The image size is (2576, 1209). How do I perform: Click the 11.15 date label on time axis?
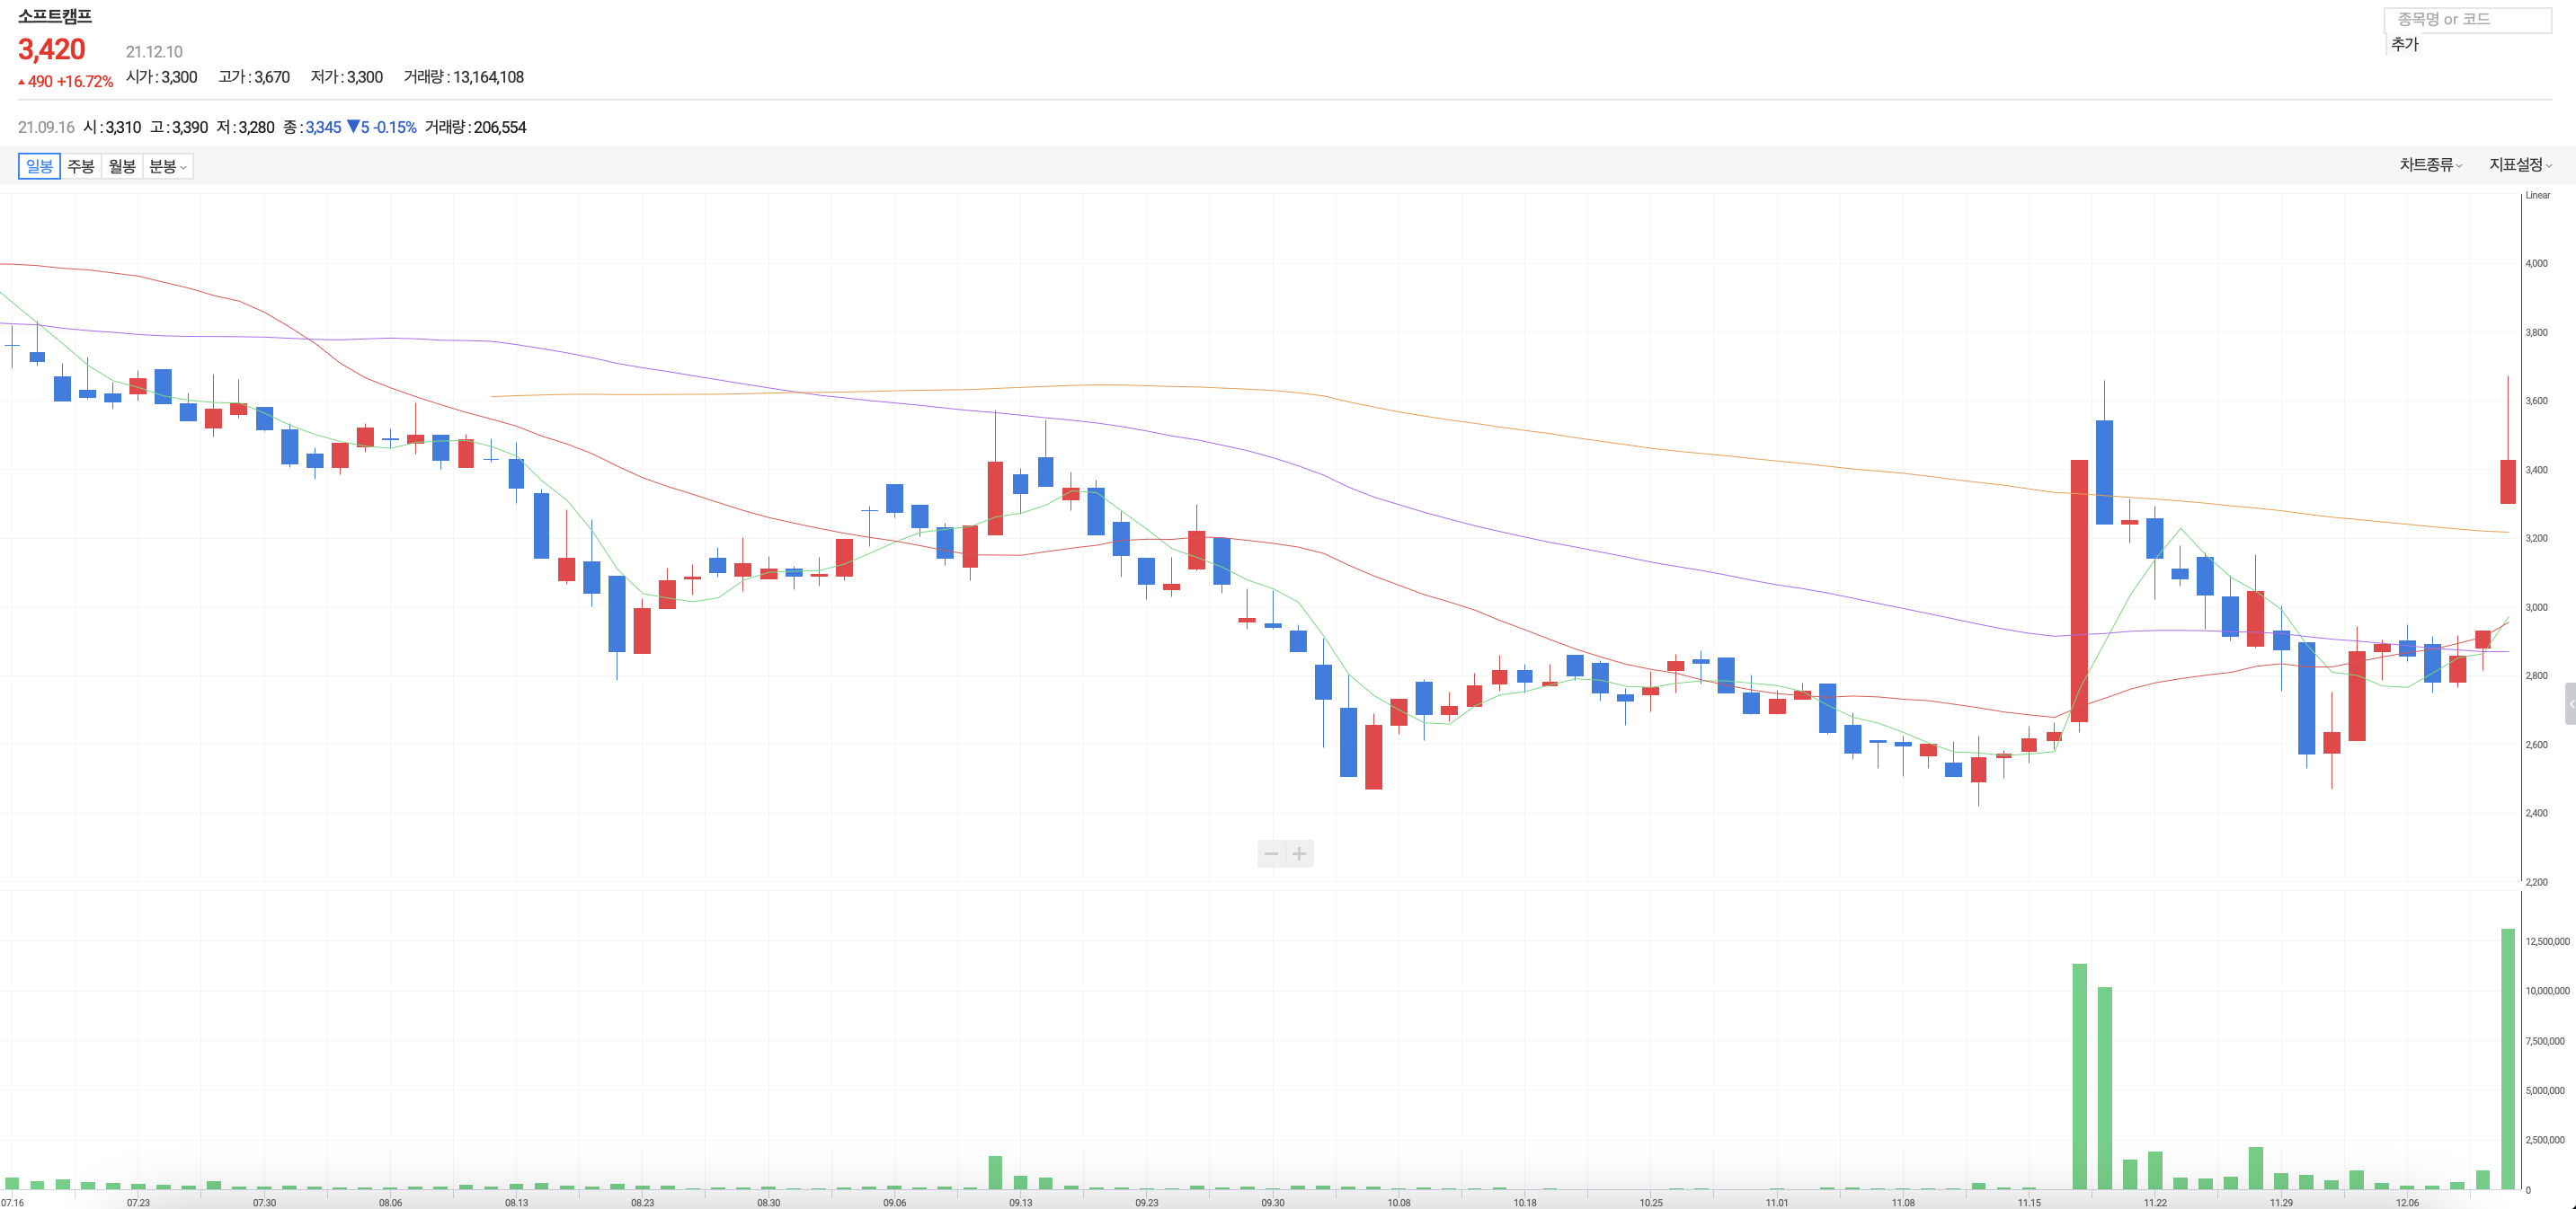pos(2029,1202)
